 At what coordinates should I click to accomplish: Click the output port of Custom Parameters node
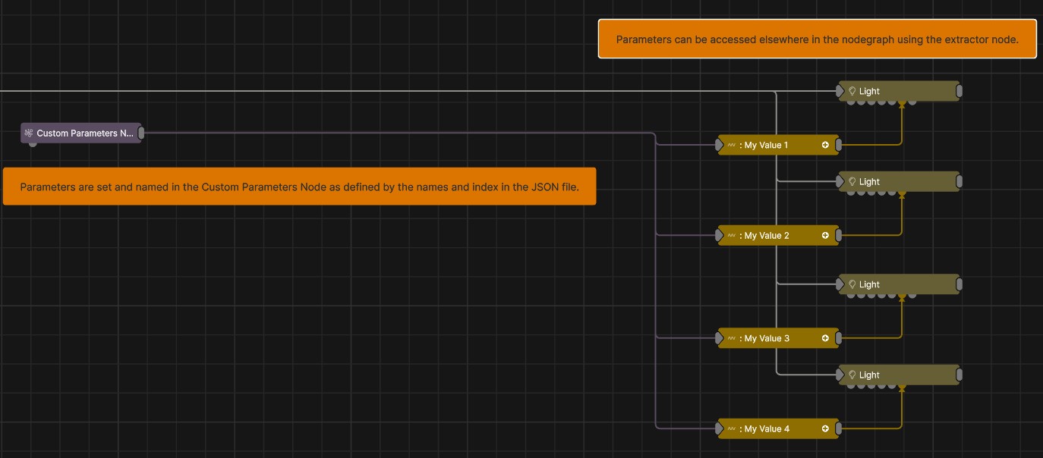pos(141,133)
